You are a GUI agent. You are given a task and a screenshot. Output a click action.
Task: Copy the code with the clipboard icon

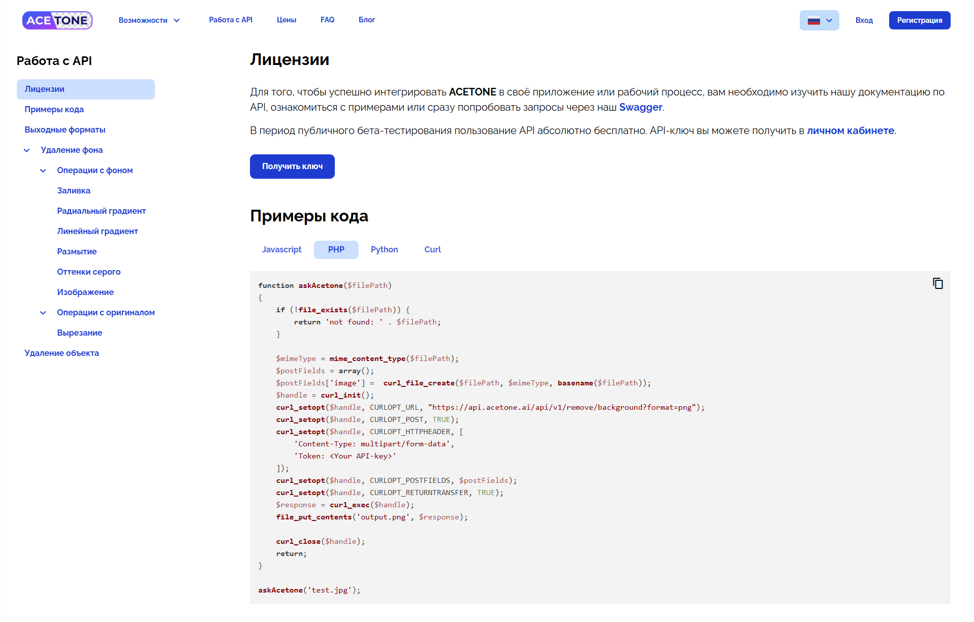coord(937,283)
